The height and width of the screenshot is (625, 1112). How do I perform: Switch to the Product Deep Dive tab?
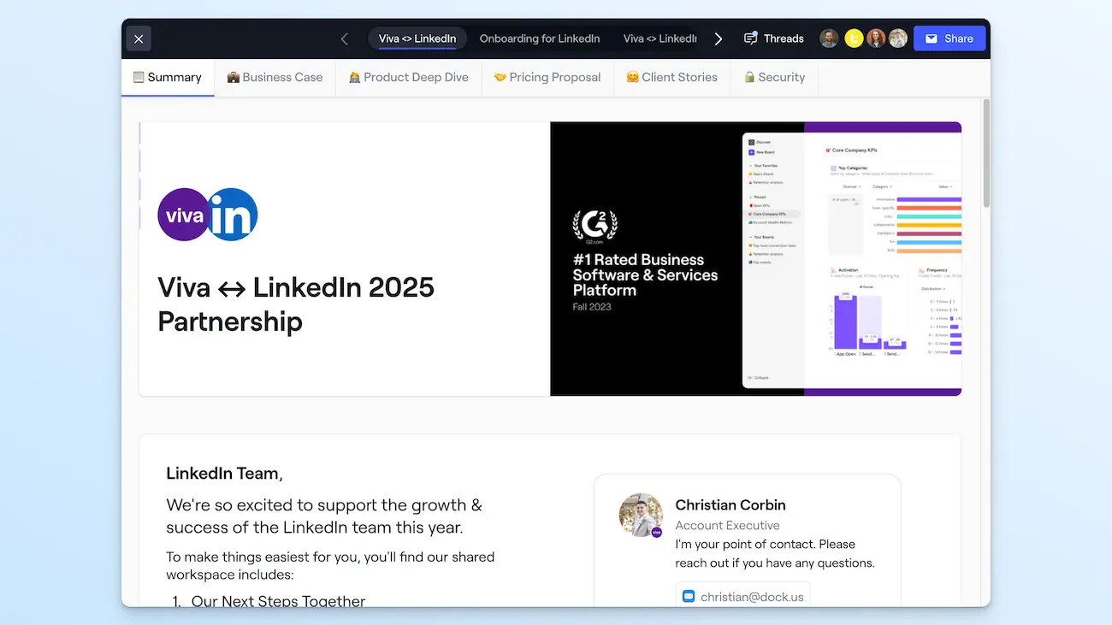409,77
